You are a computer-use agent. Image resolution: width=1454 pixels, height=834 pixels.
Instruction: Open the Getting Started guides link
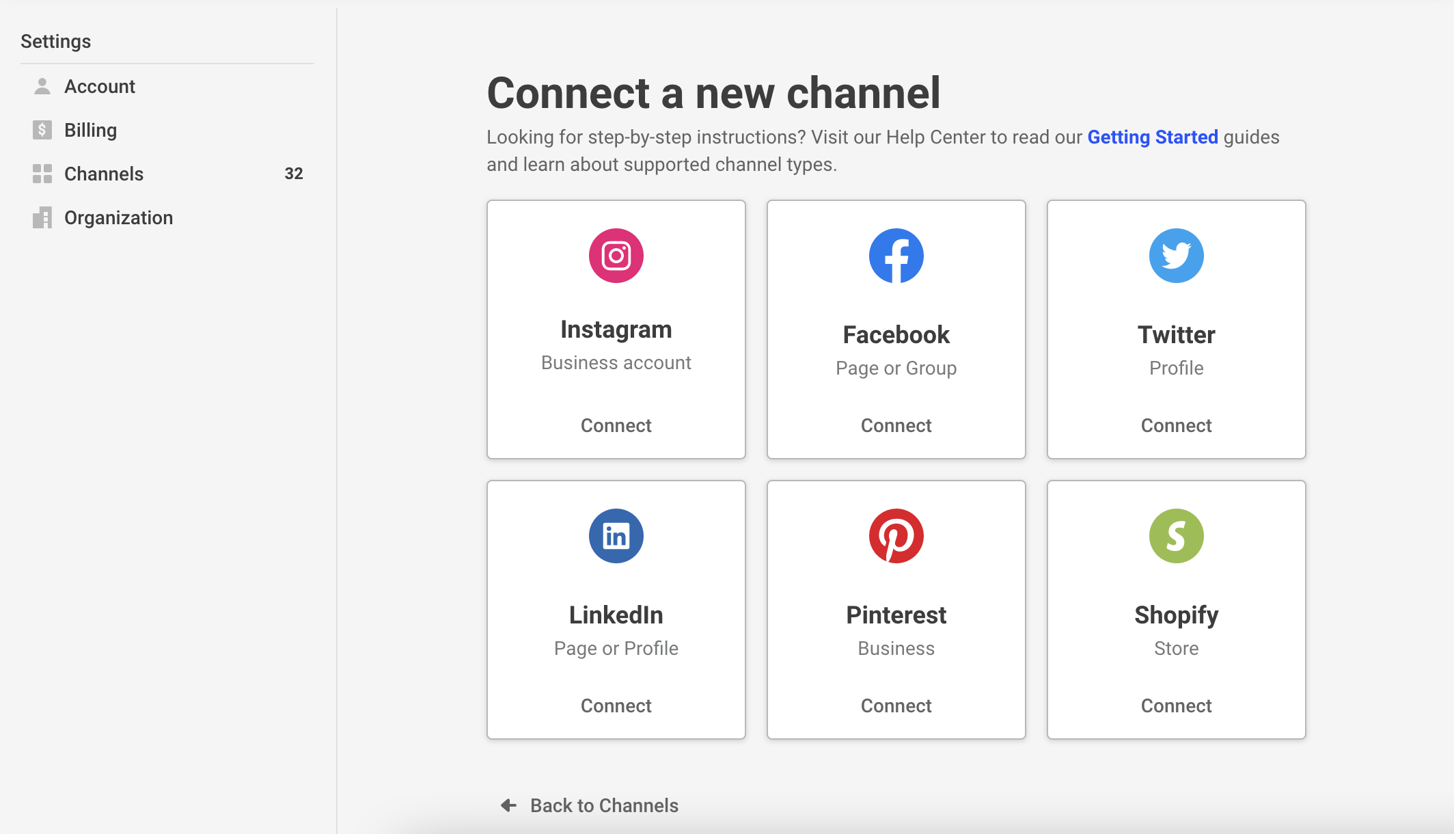pyautogui.click(x=1152, y=137)
